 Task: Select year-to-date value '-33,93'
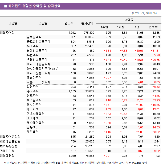pos(155,100)
